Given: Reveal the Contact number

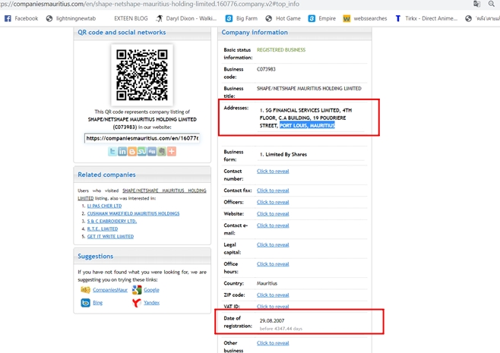Looking at the screenshot, I should (x=273, y=172).
